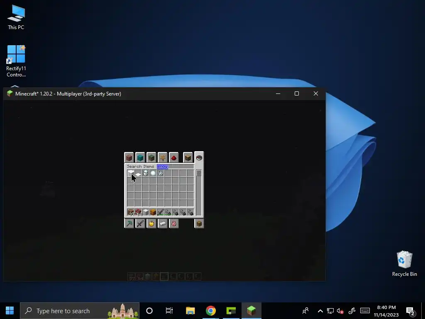Pick the snow golem spawn egg
The height and width of the screenshot is (319, 425).
click(161, 173)
